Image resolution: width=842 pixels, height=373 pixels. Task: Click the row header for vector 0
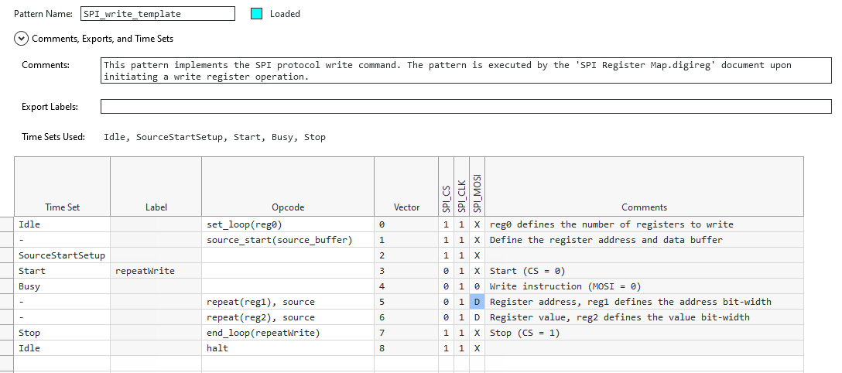point(6,224)
